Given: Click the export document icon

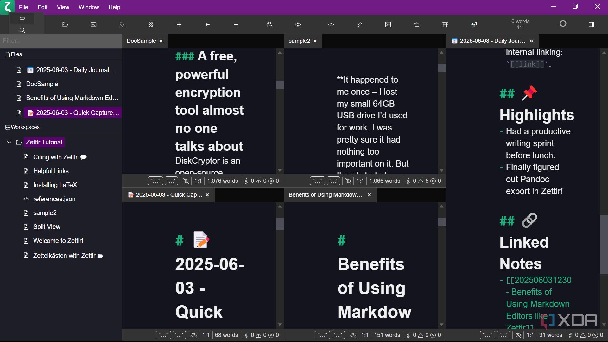Looking at the screenshot, I should (x=269, y=25).
